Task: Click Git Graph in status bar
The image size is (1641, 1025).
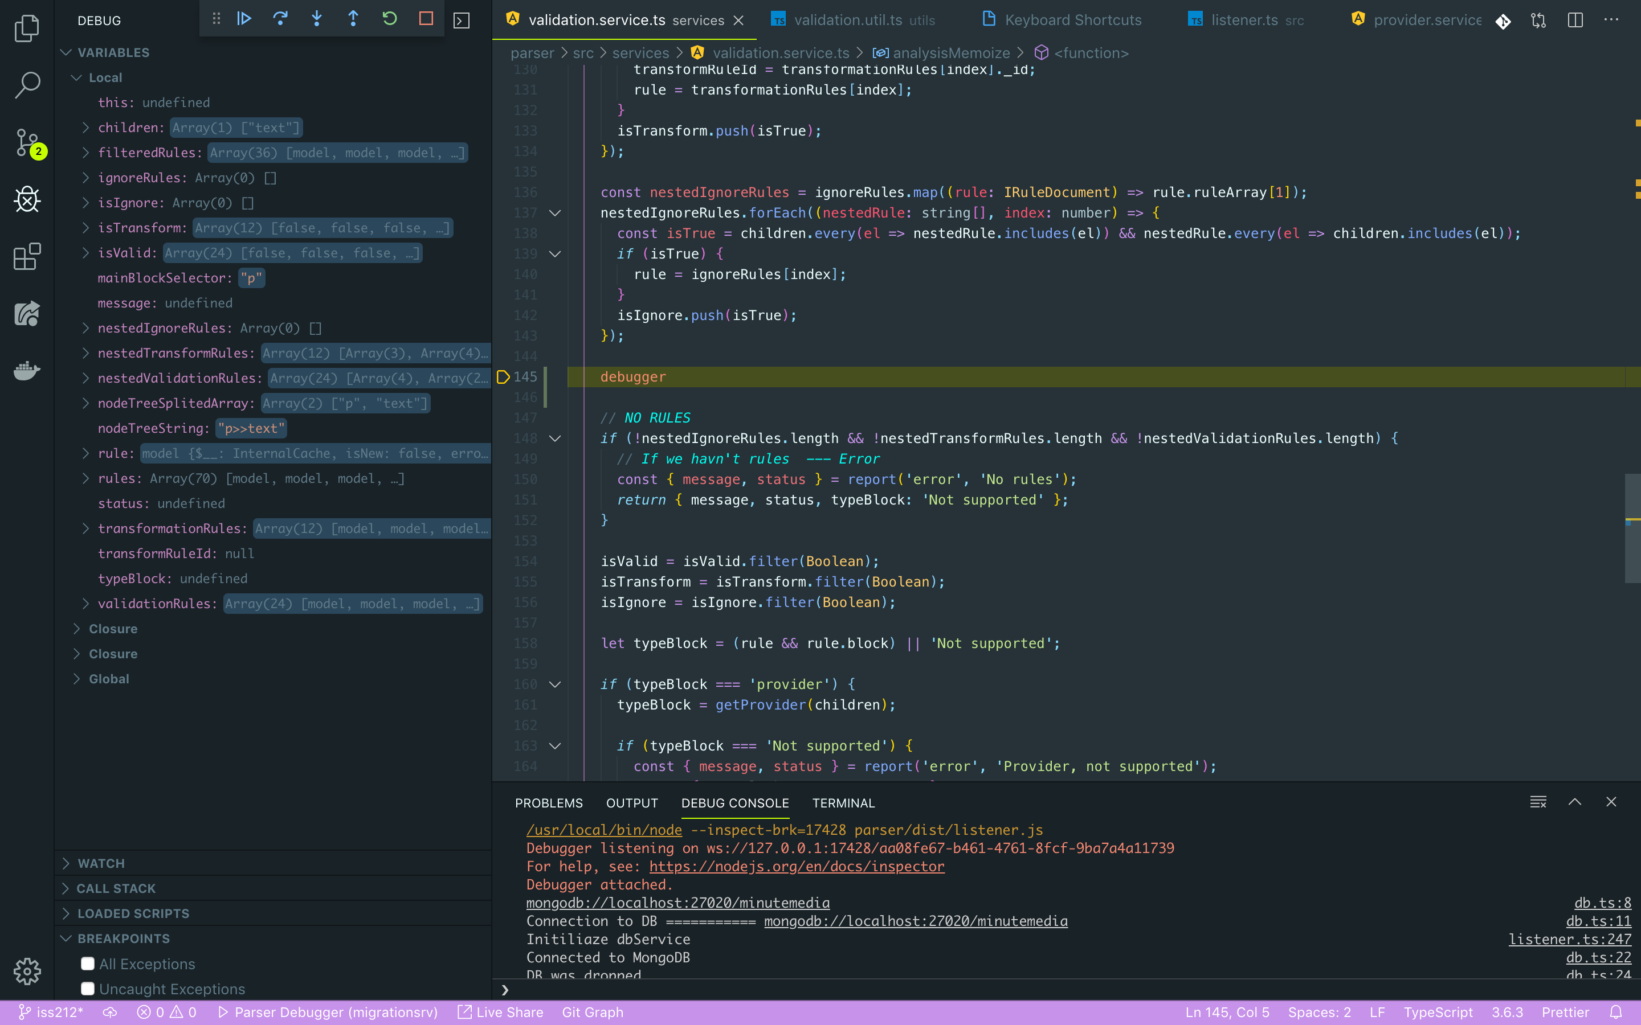Action: pyautogui.click(x=592, y=1012)
